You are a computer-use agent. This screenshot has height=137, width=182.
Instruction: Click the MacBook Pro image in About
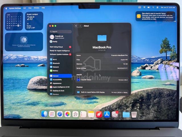pos(102,38)
